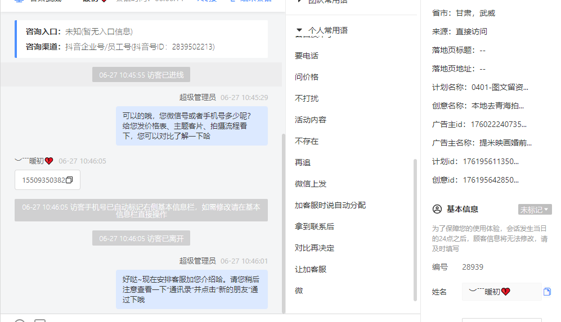Select quick phrase 加客服时说自动分配

[x=330, y=205]
